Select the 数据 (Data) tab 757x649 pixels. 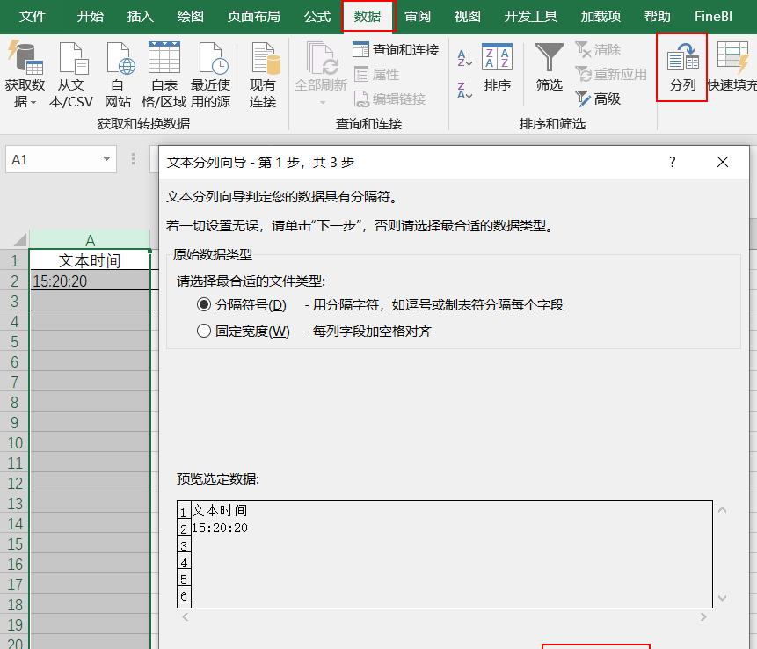click(x=368, y=17)
